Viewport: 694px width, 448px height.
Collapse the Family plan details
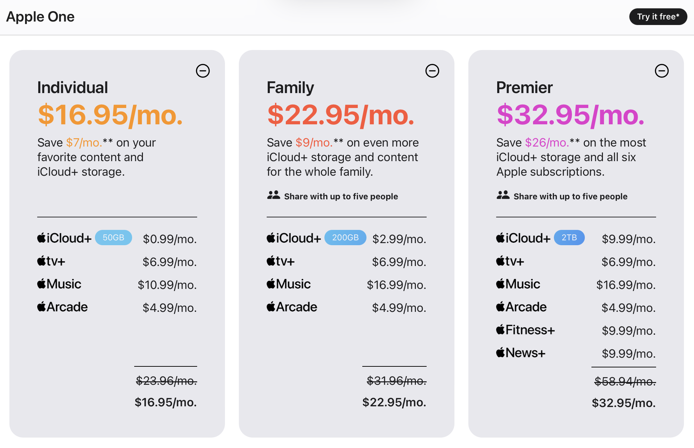[x=432, y=71]
